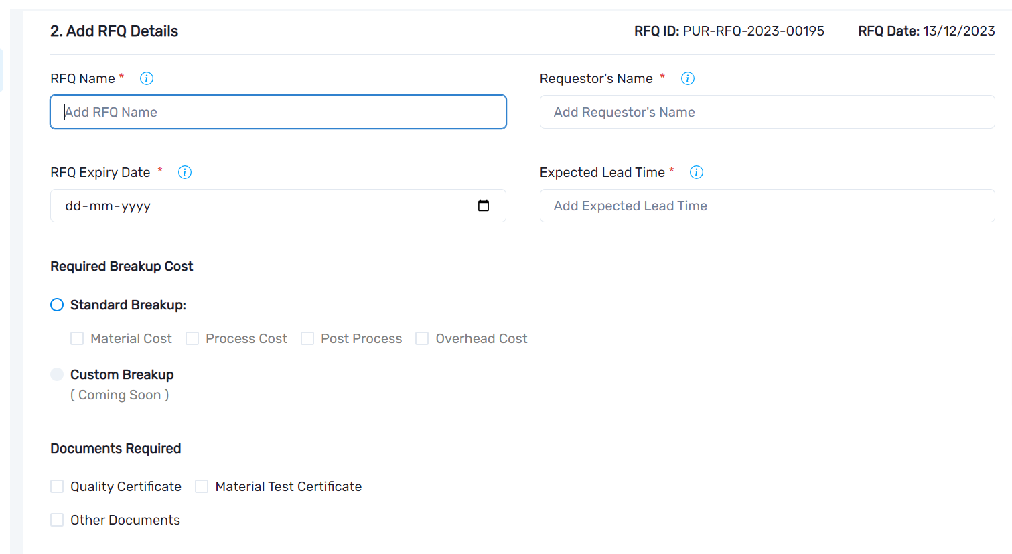
Task: Tick the Post Process checkbox
Action: pyautogui.click(x=307, y=338)
